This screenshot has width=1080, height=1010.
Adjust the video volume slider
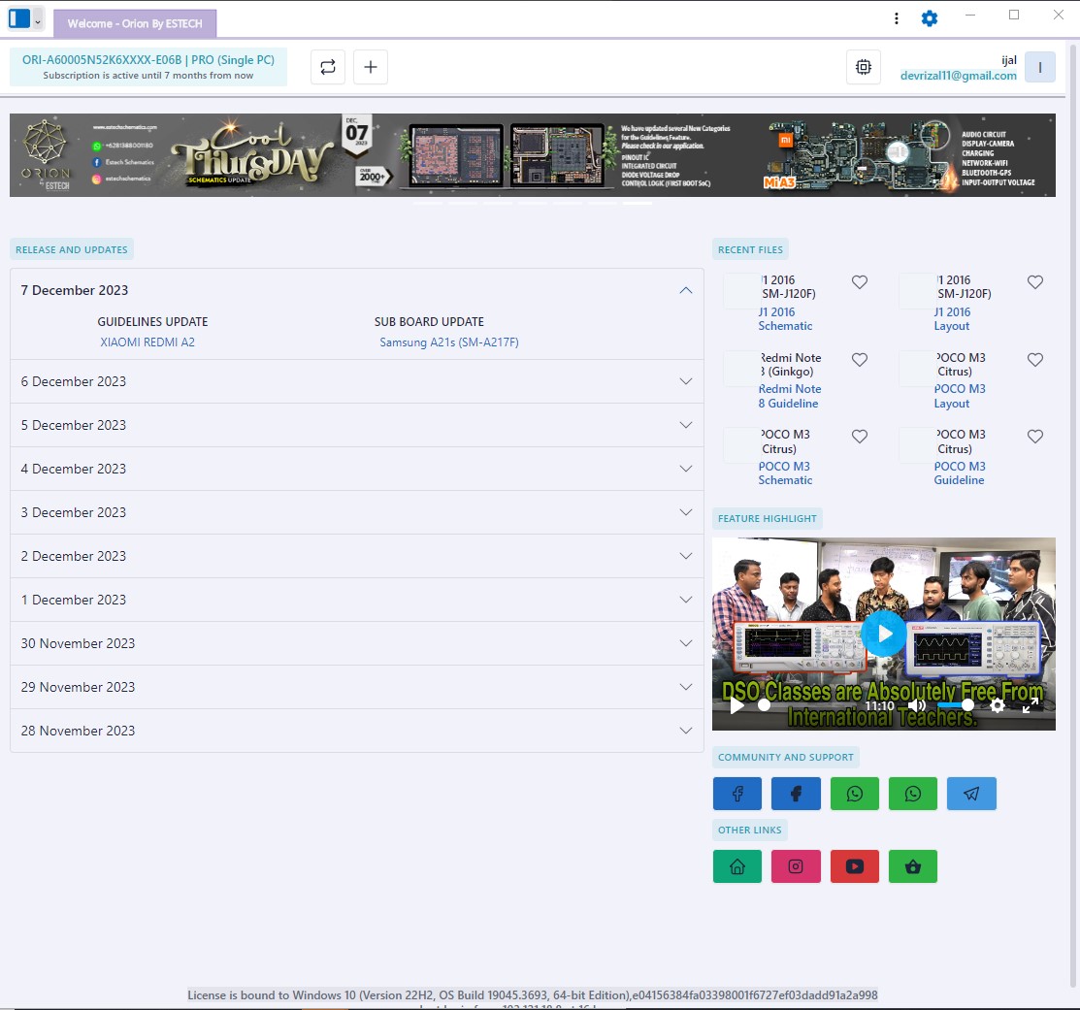pos(955,705)
